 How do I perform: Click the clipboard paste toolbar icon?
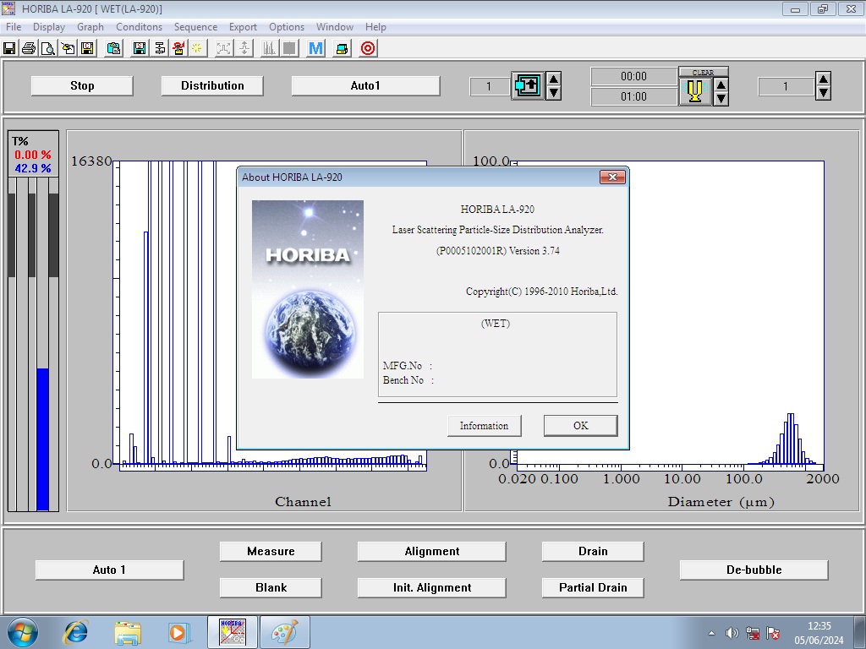(113, 48)
